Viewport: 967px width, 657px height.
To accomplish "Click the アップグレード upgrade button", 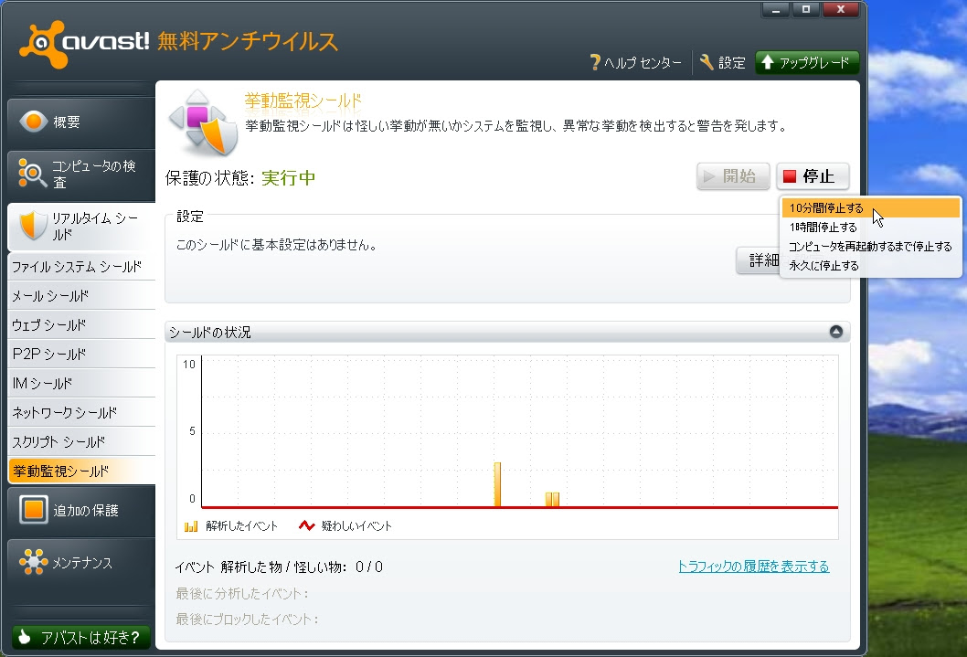I will [807, 62].
